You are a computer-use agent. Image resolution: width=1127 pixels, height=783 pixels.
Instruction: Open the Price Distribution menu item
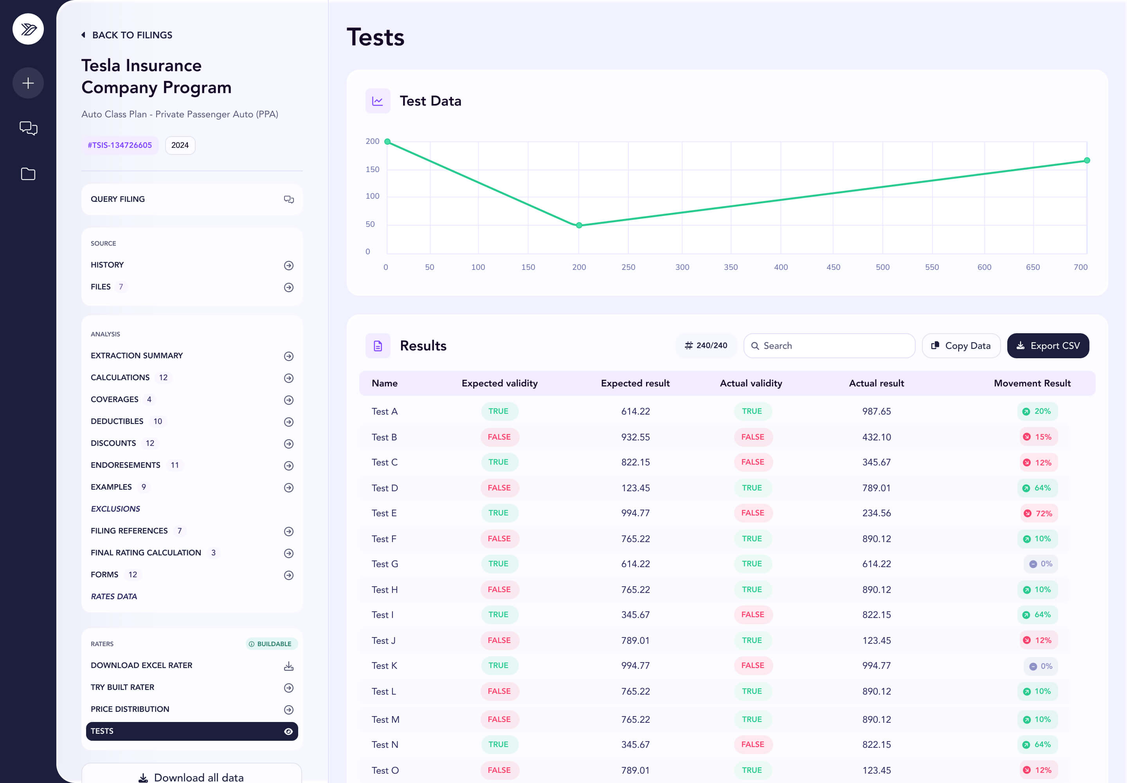click(x=192, y=709)
